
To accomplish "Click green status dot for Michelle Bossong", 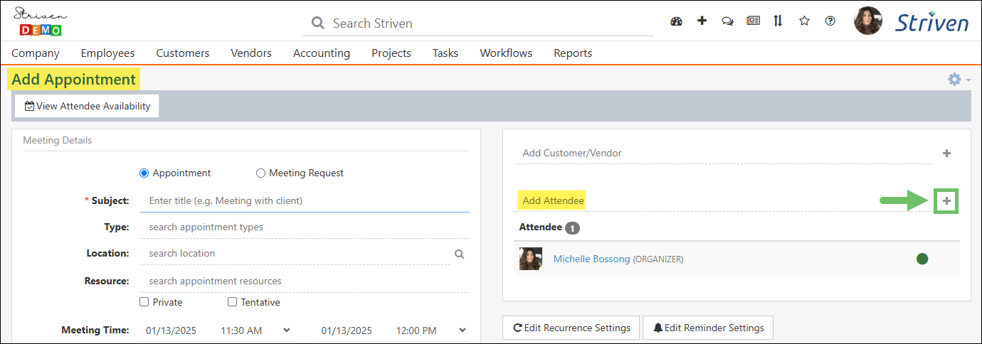I will point(922,259).
